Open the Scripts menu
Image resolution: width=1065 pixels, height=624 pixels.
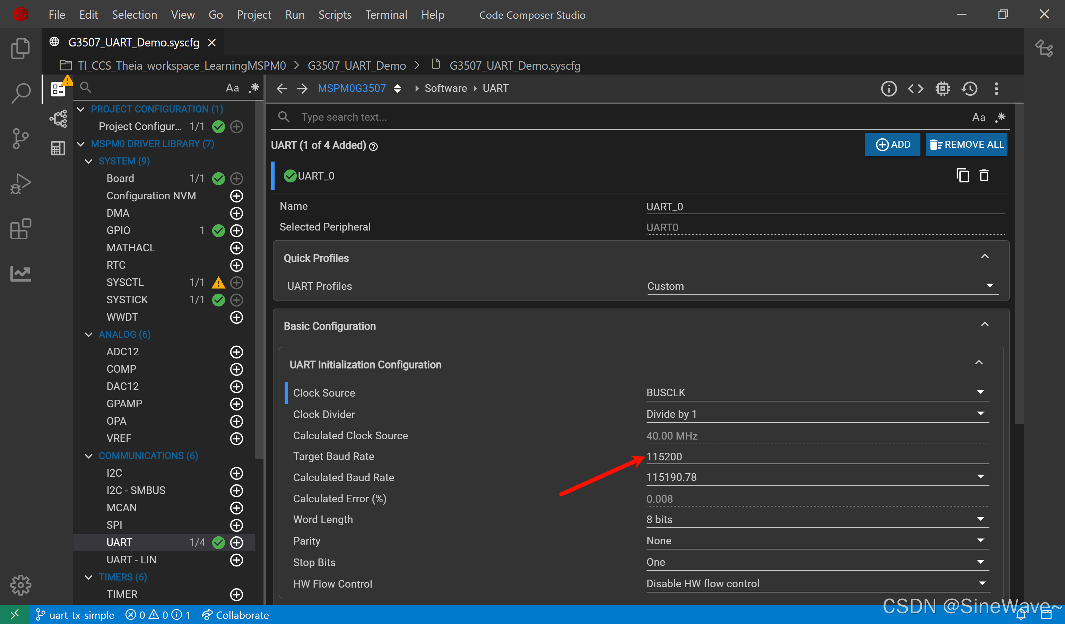coord(335,15)
